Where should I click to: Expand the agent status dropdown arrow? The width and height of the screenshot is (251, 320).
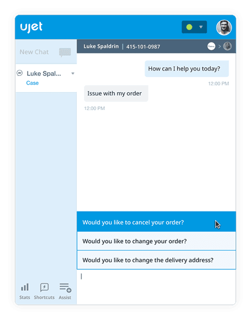click(x=201, y=27)
